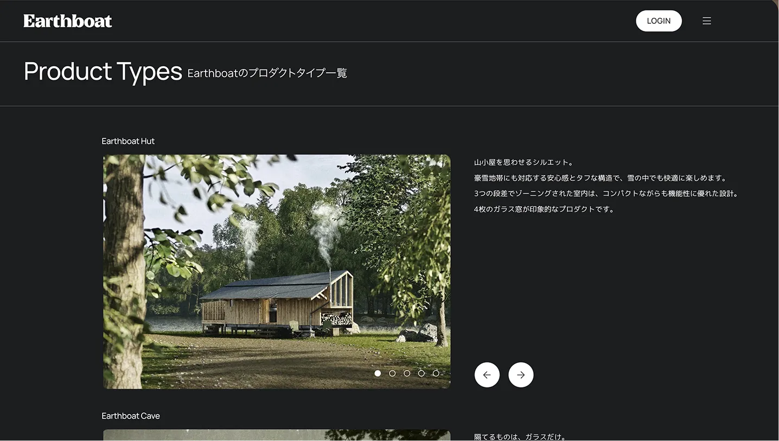This screenshot has height=441, width=779.
Task: Click the Japanese subtitle beside Product Types
Action: [267, 73]
